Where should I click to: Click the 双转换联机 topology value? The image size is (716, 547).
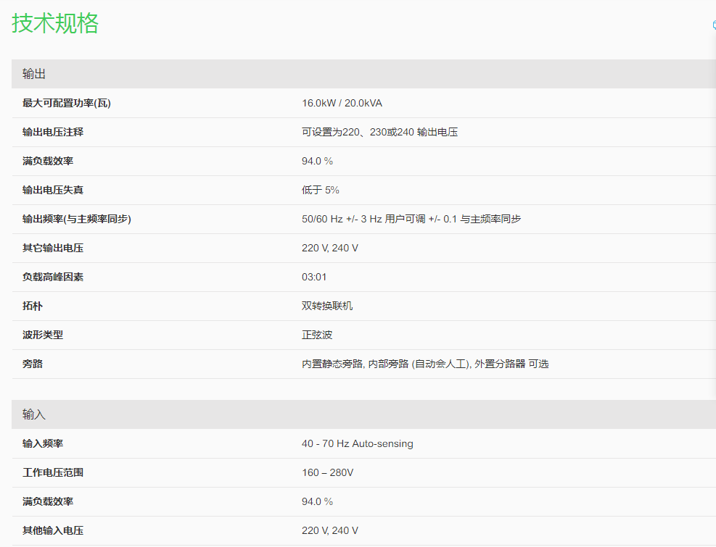[x=327, y=306]
